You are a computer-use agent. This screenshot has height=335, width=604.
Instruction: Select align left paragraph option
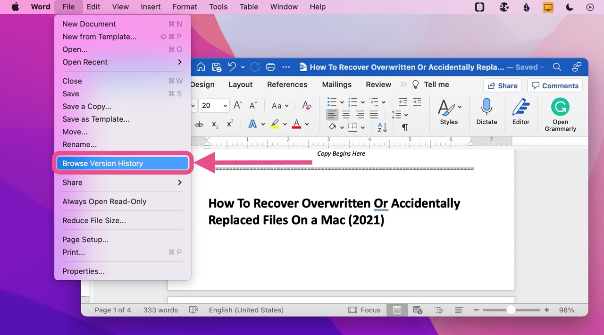pos(333,115)
